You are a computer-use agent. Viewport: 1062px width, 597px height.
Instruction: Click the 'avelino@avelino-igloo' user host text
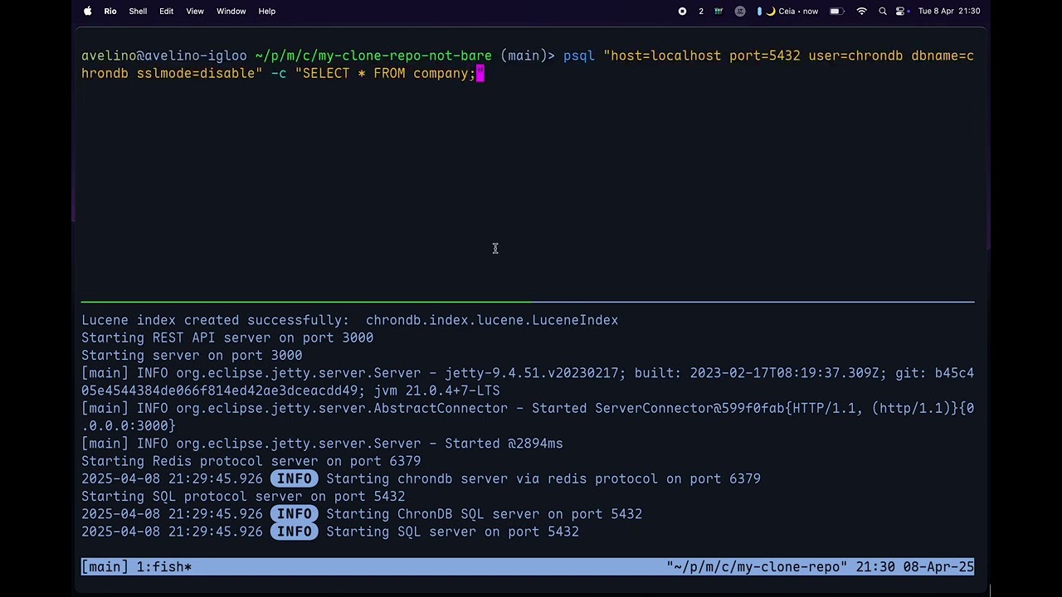164,56
